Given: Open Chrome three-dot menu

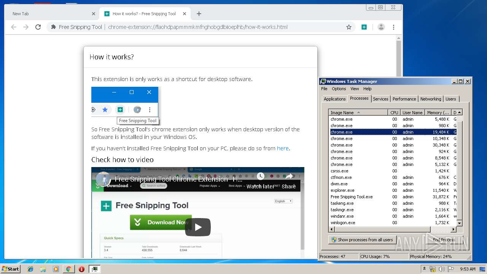Looking at the screenshot, I should [x=393, y=27].
